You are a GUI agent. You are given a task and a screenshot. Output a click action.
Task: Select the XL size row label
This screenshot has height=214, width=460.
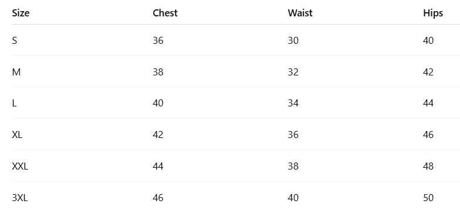pos(17,134)
